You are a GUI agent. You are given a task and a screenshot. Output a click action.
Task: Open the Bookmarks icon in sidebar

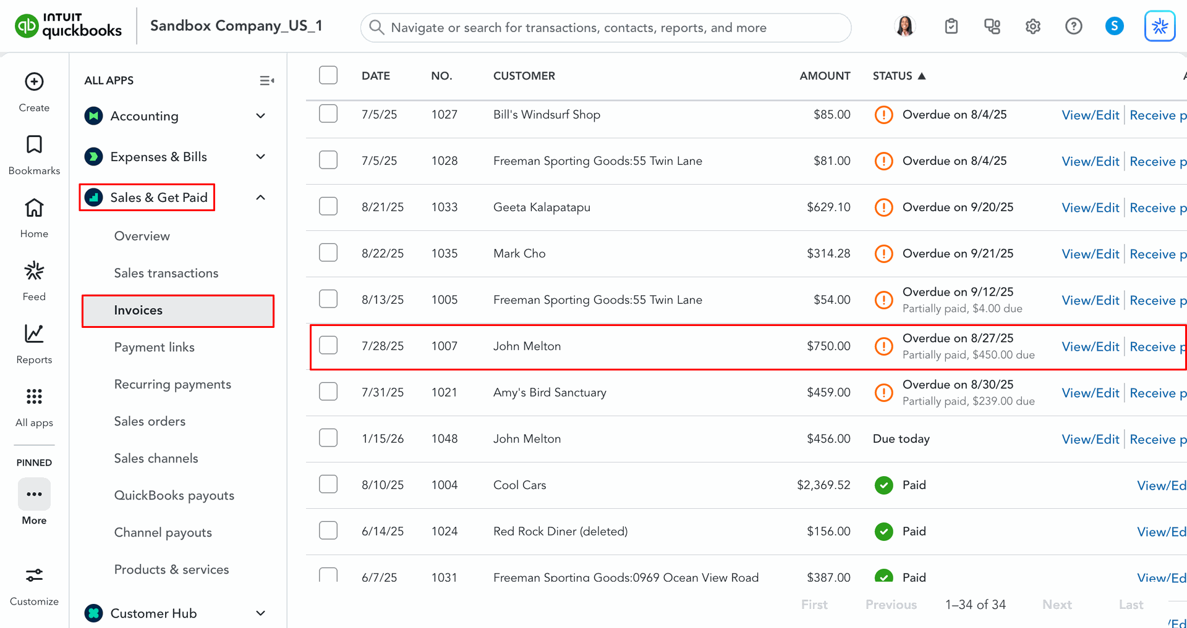[x=34, y=144]
